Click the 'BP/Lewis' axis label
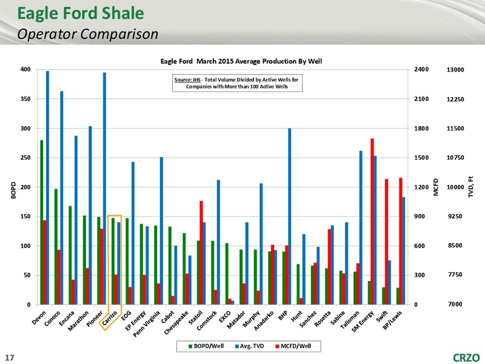The width and height of the screenshot is (485, 364). click(x=392, y=320)
